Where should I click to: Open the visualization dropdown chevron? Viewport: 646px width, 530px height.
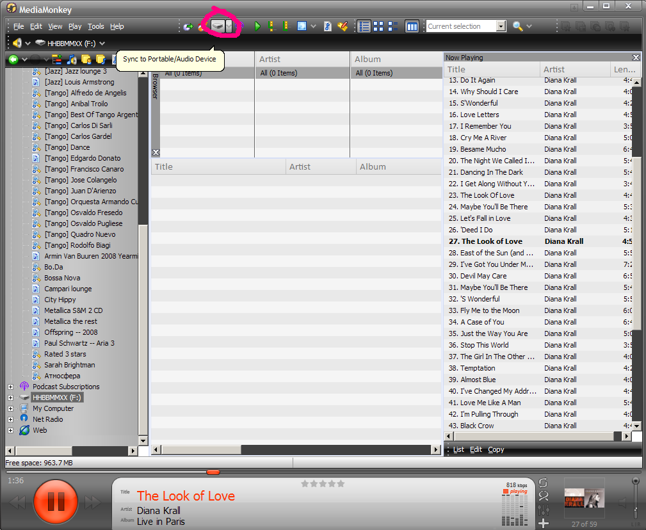coord(313,26)
